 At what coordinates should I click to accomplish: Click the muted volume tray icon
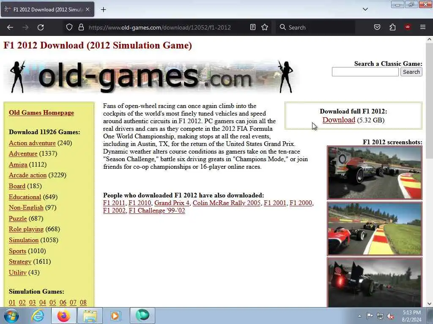tap(390, 316)
